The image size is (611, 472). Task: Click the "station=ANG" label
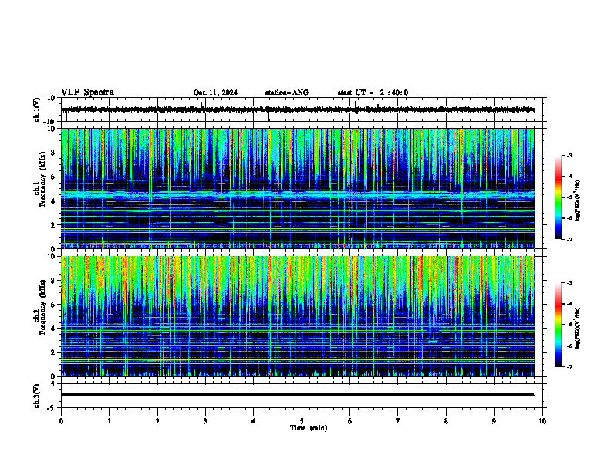pyautogui.click(x=286, y=93)
